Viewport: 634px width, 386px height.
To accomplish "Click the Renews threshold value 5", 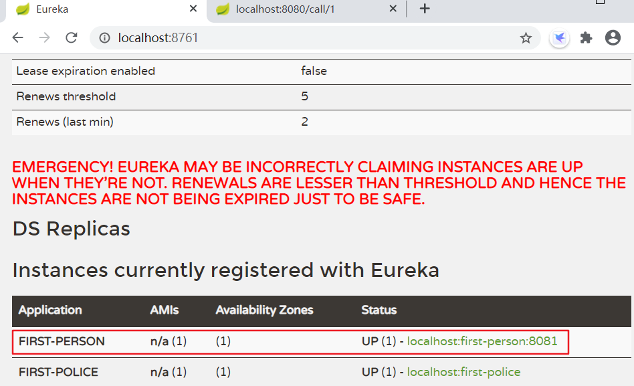I will coord(304,96).
